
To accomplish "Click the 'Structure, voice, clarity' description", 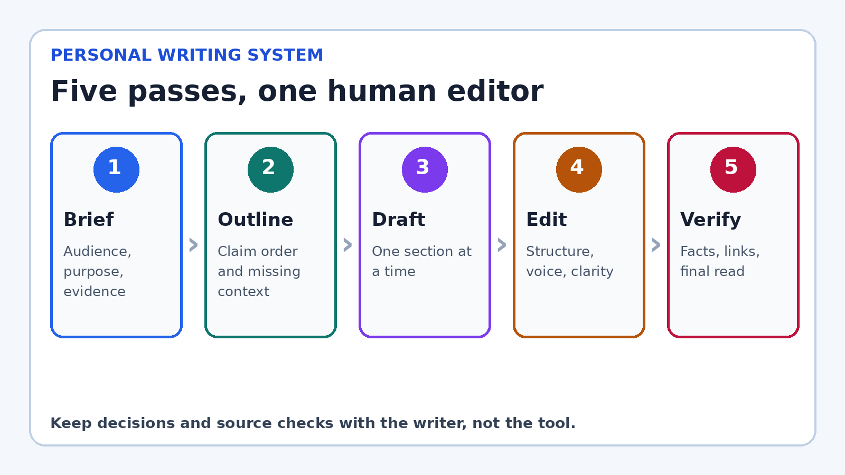I will 570,261.
